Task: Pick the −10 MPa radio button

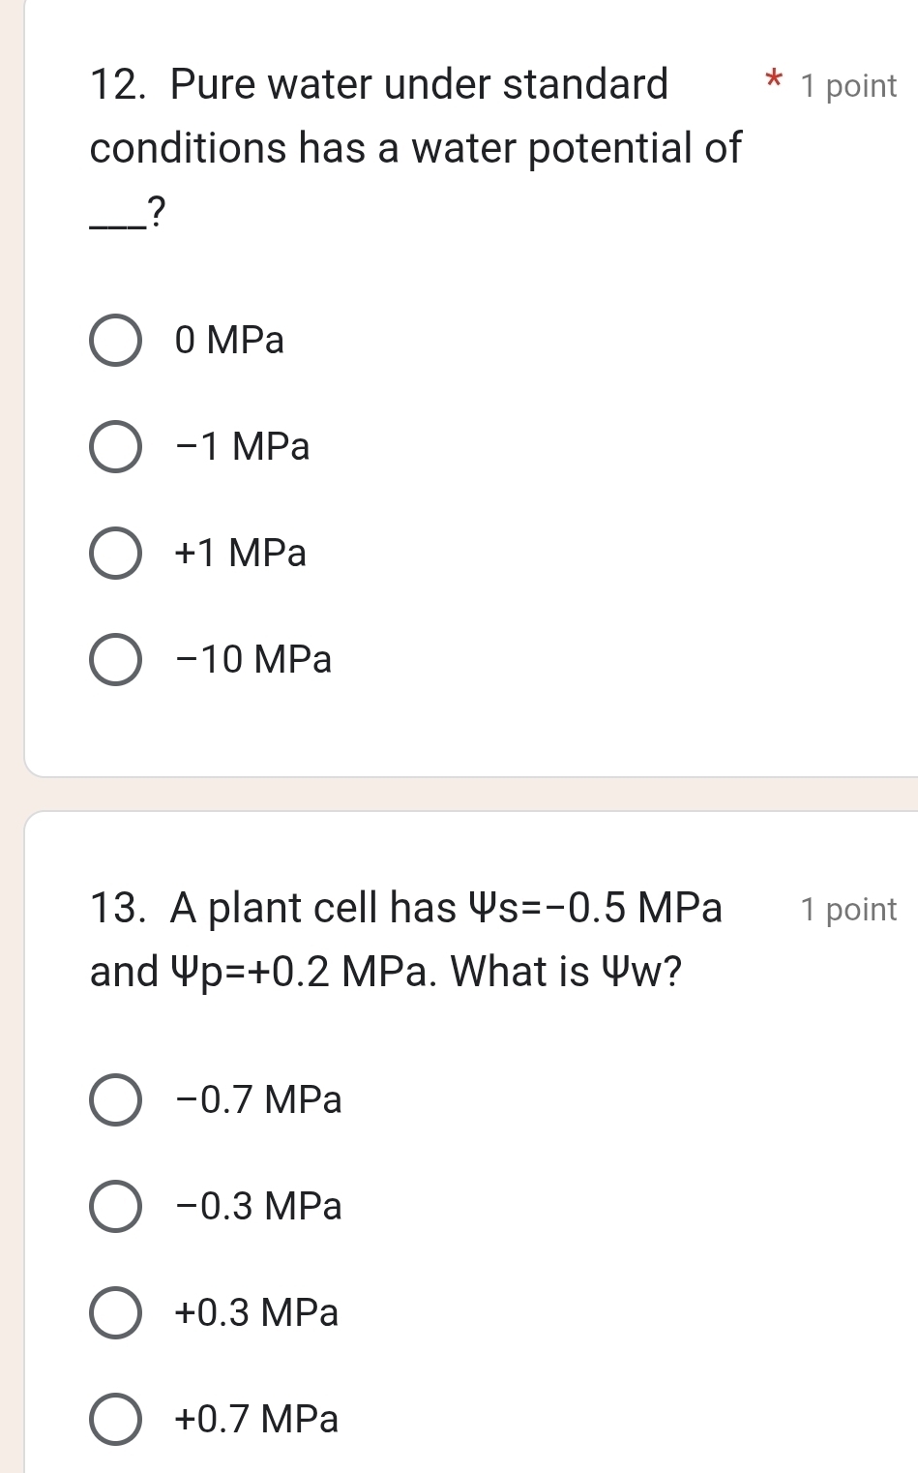Action: [116, 660]
